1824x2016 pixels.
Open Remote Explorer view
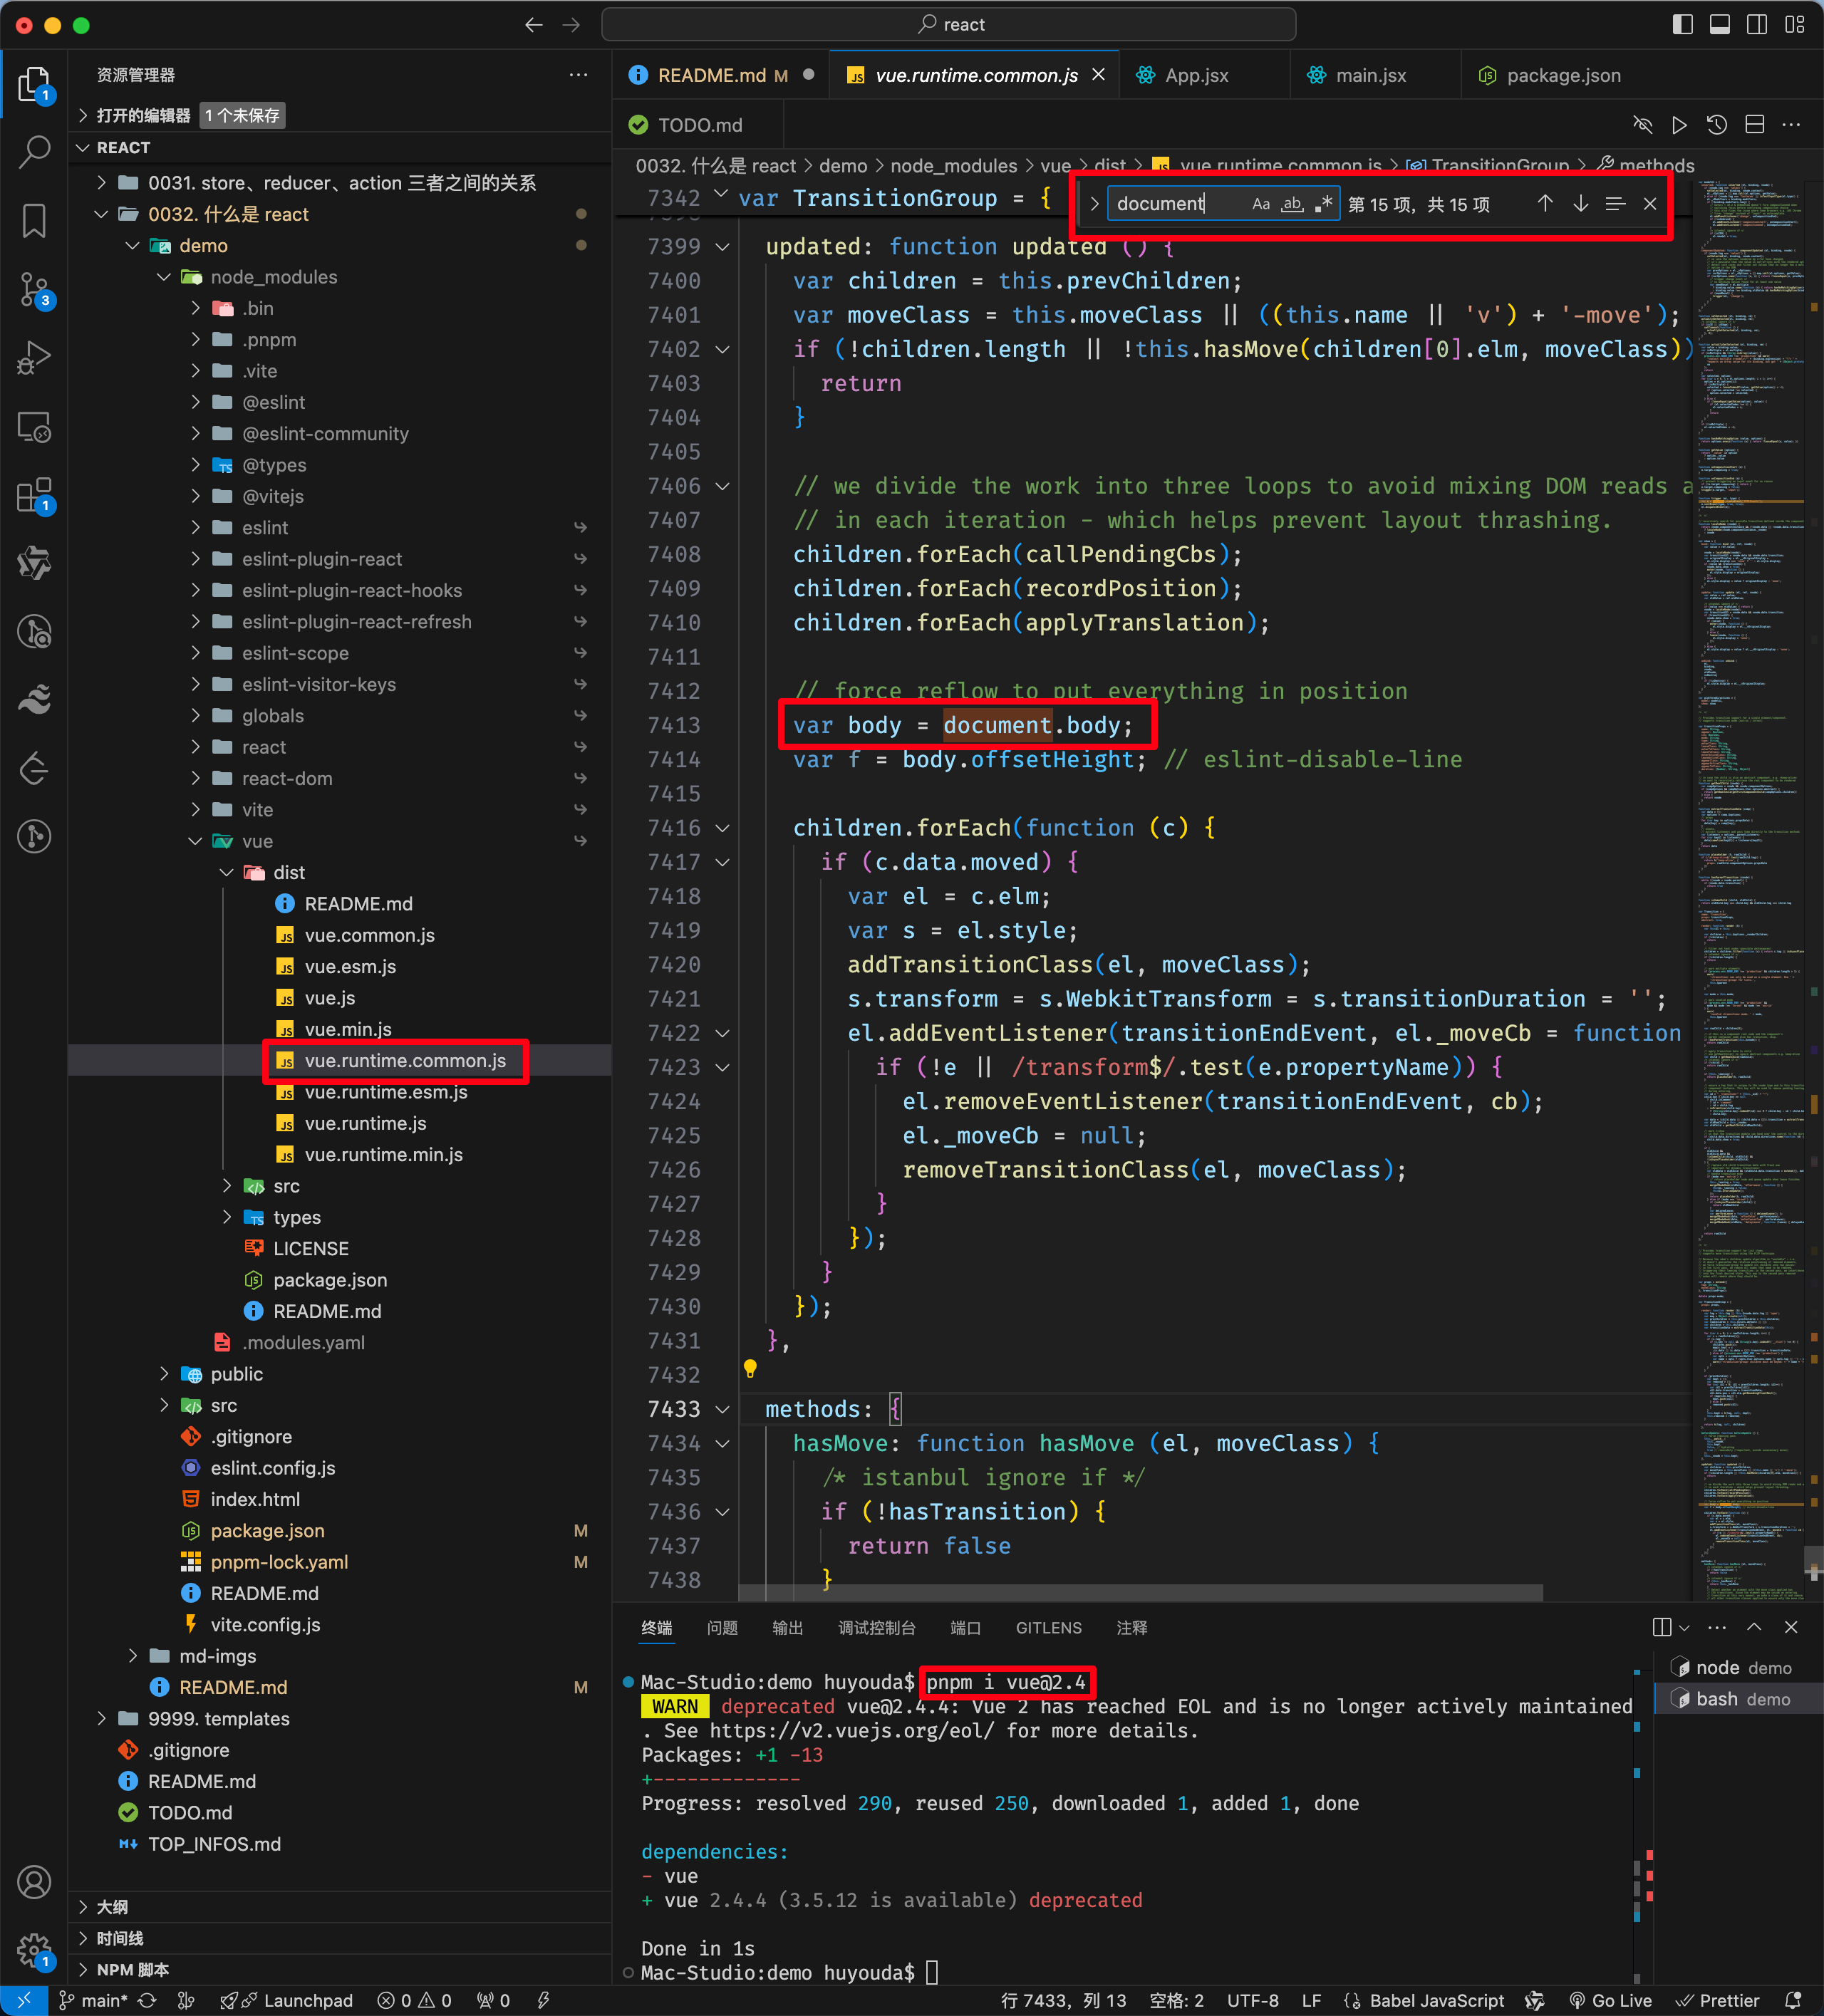[34, 427]
